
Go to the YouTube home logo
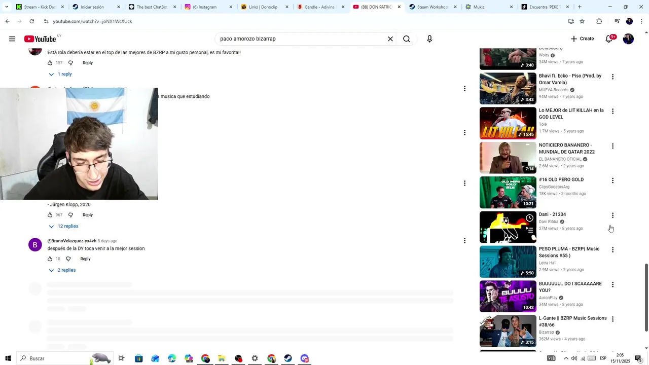click(40, 39)
